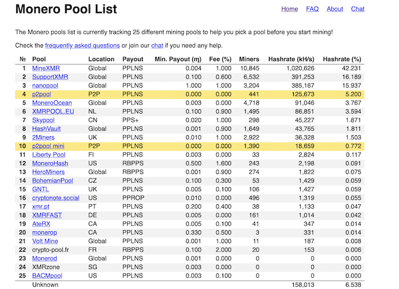Screen dimensions: 399x289
Task: Click the 'Payout' column header
Action: coord(133,59)
